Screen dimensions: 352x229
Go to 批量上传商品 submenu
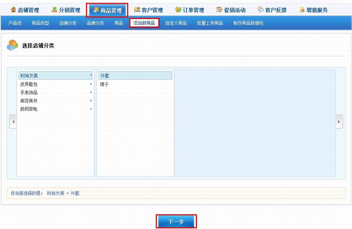click(210, 23)
